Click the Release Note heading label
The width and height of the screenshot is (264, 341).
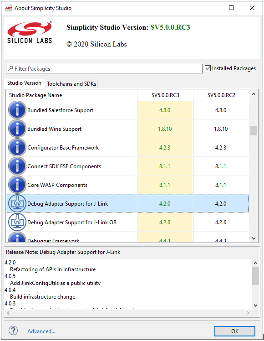coord(63,252)
